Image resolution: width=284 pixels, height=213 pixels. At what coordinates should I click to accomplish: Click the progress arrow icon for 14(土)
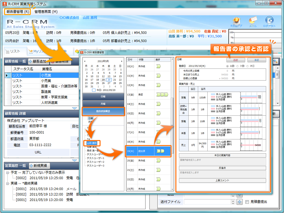158,104
